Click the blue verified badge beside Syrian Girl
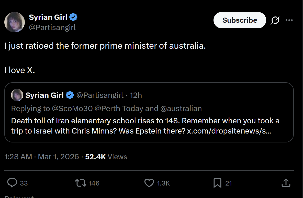Image resolution: width=303 pixels, height=198 pixels. [x=74, y=17]
